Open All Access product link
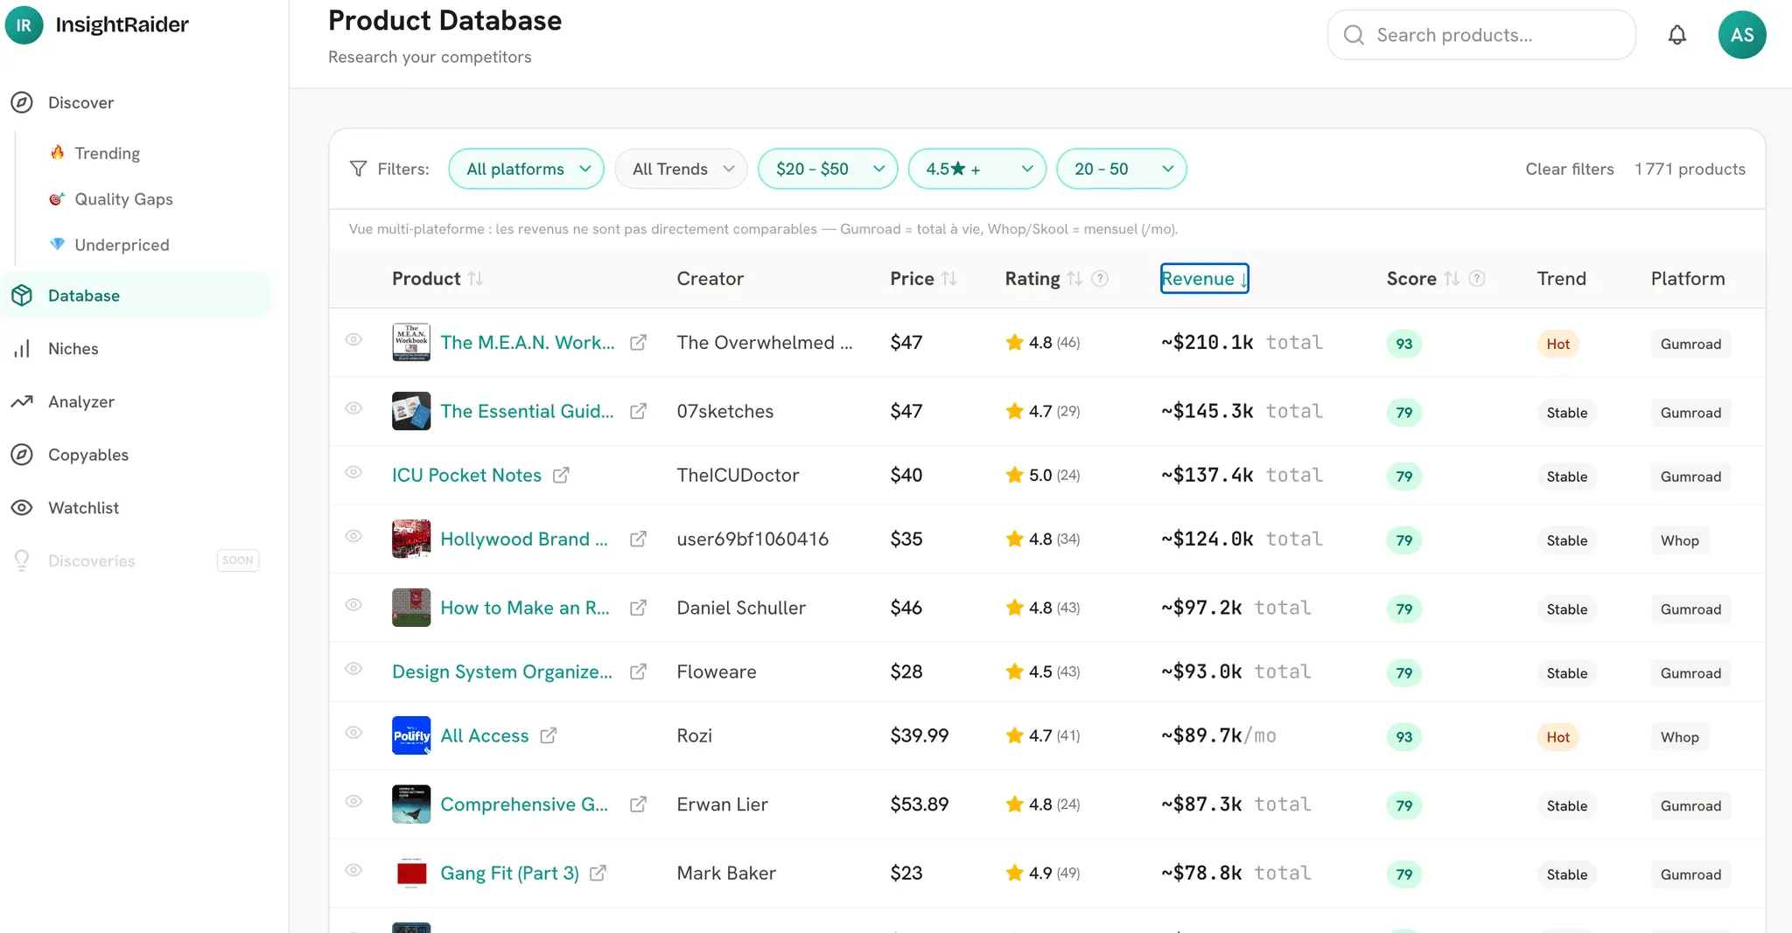This screenshot has height=933, width=1792. [x=484, y=735]
